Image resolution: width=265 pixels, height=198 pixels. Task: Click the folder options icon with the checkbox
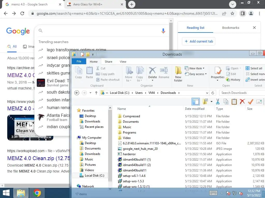[x=205, y=102]
